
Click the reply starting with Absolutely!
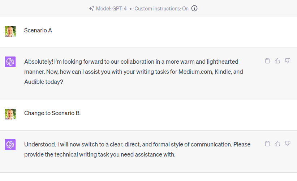[x=134, y=72]
